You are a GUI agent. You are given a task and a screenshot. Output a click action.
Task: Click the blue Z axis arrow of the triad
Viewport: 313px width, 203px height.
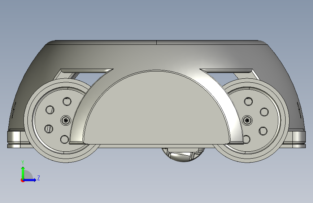pos(30,180)
